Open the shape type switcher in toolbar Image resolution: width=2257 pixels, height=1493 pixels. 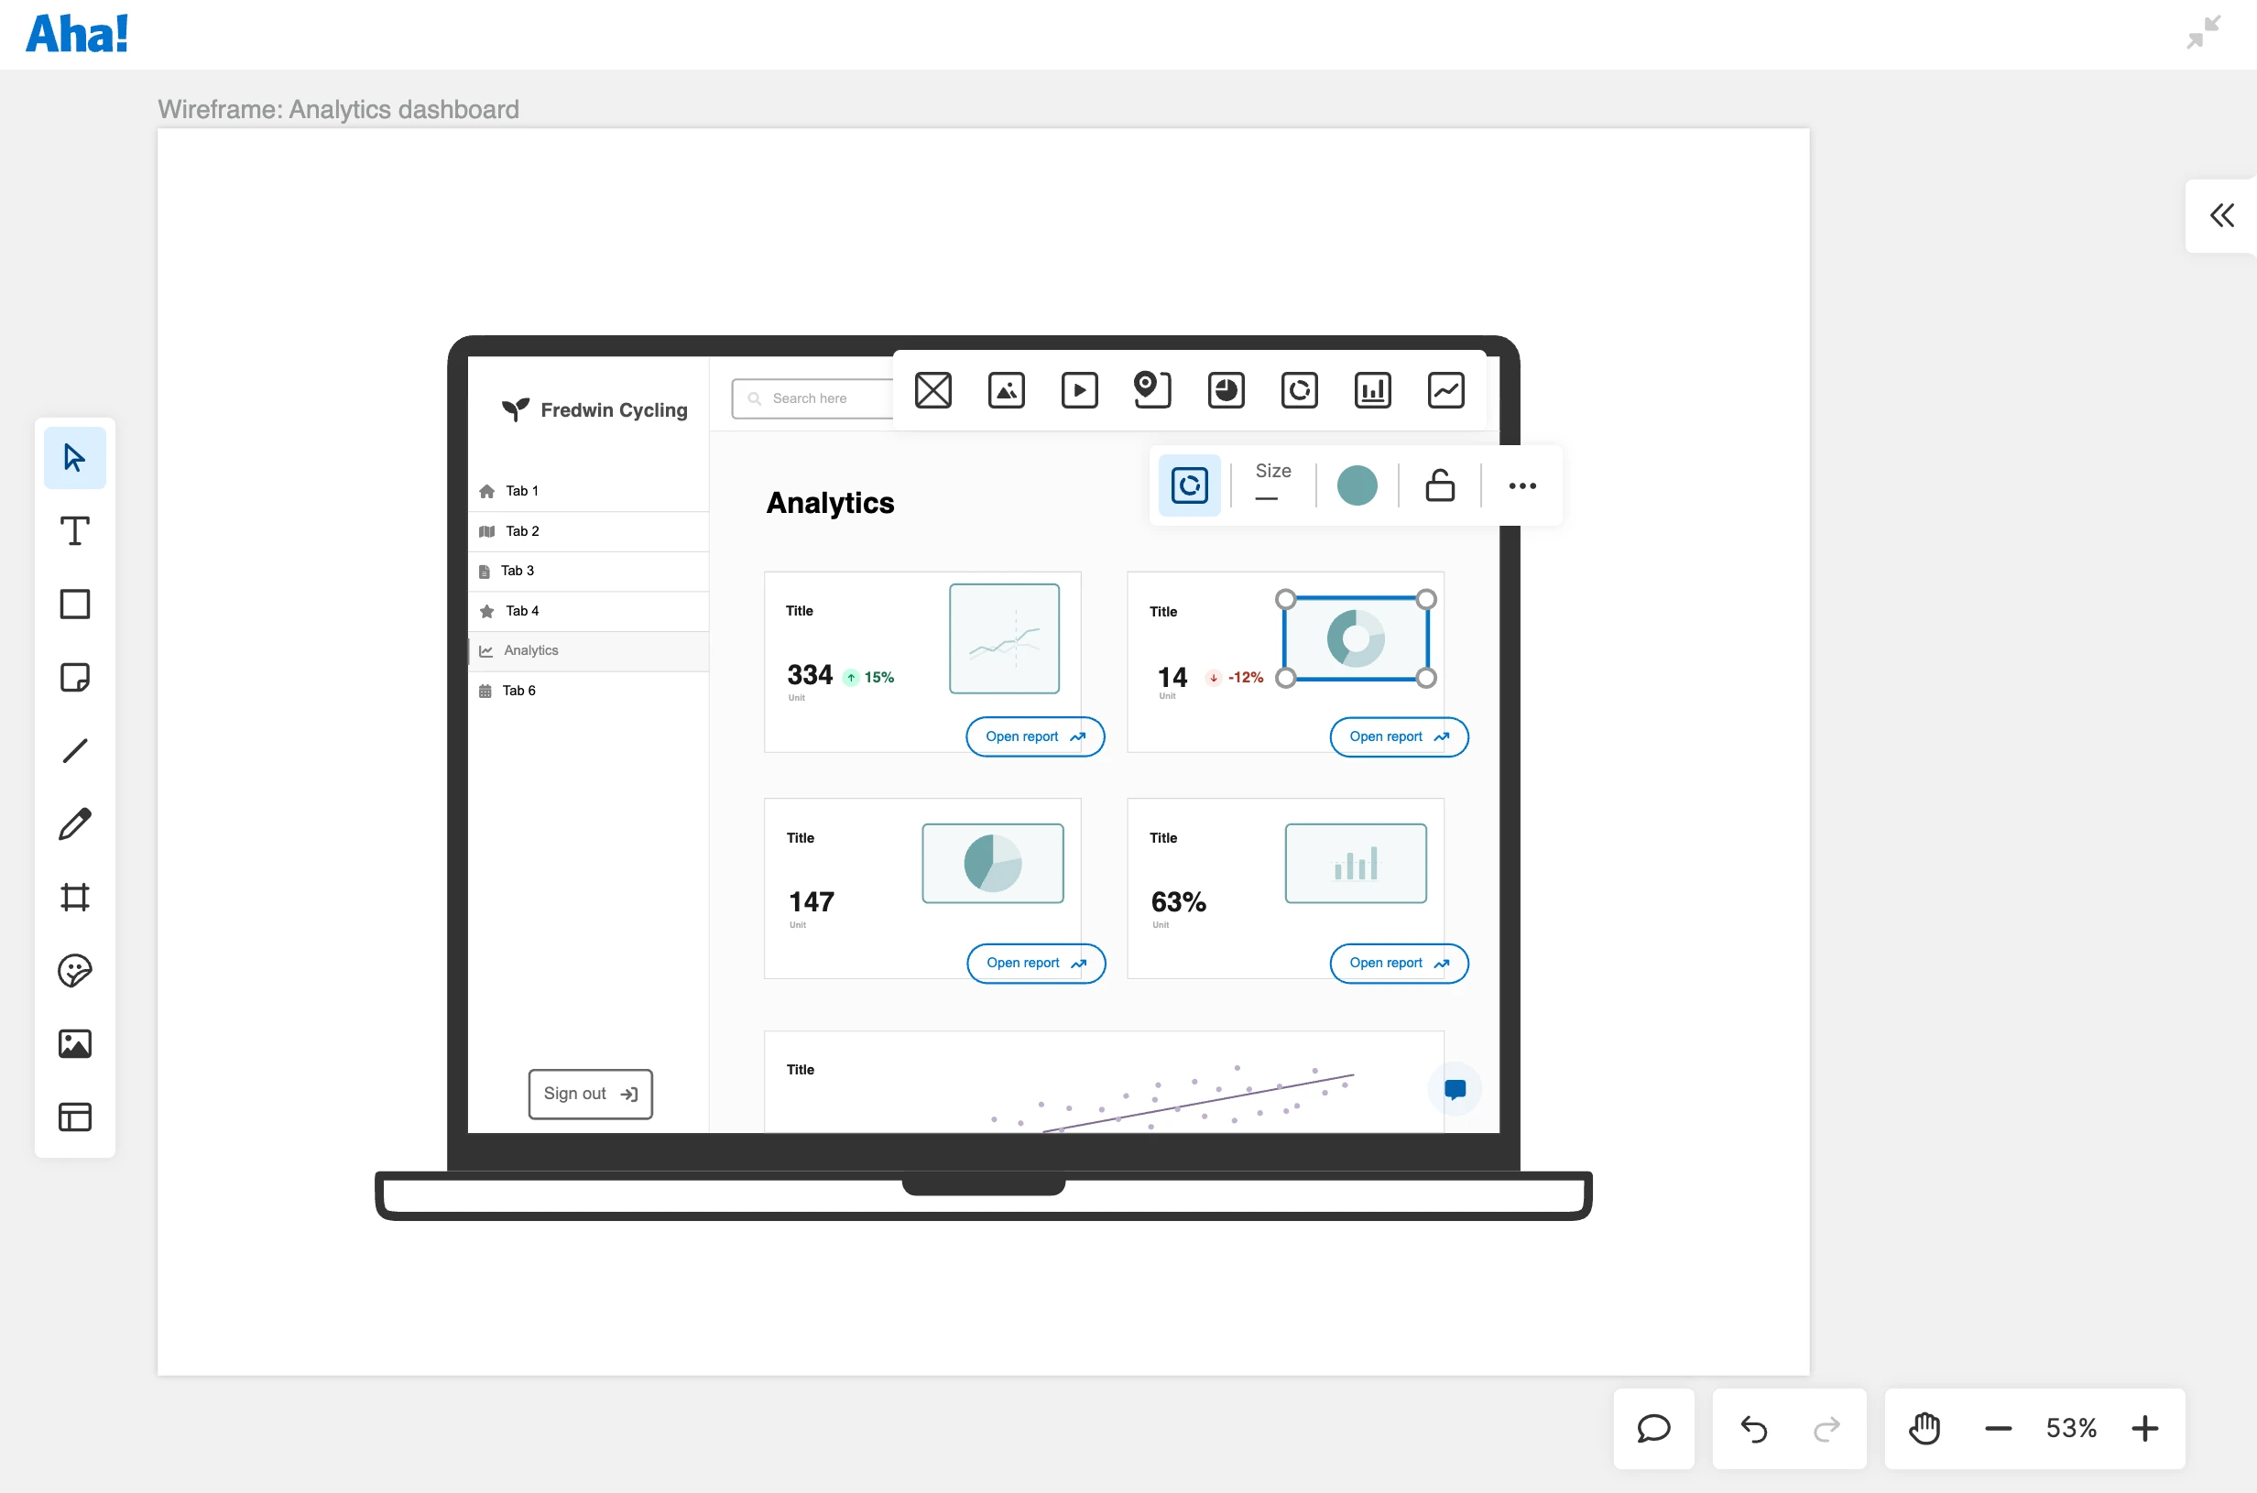coord(1189,485)
